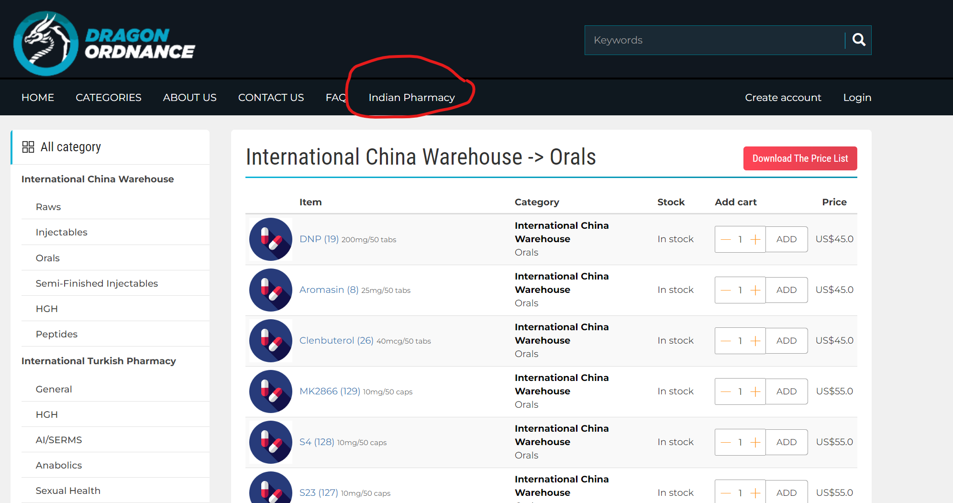Open the MK2866 (129) product link

330,391
